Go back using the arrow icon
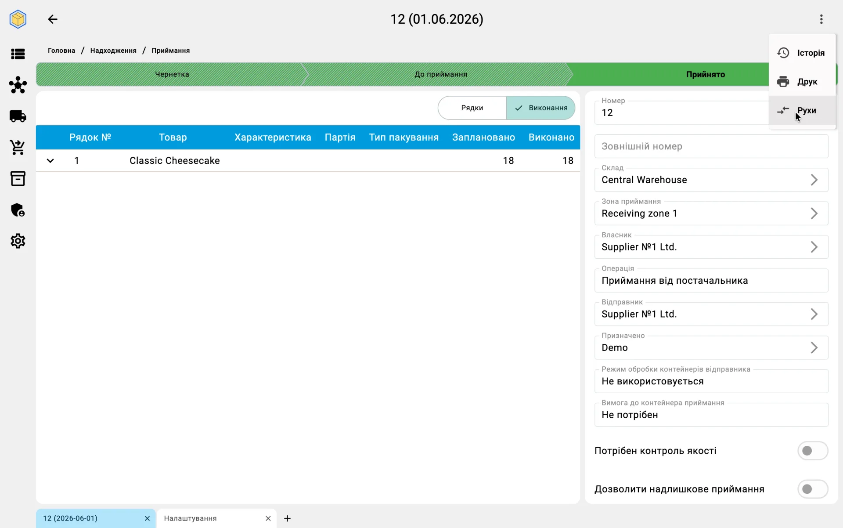 click(53, 19)
